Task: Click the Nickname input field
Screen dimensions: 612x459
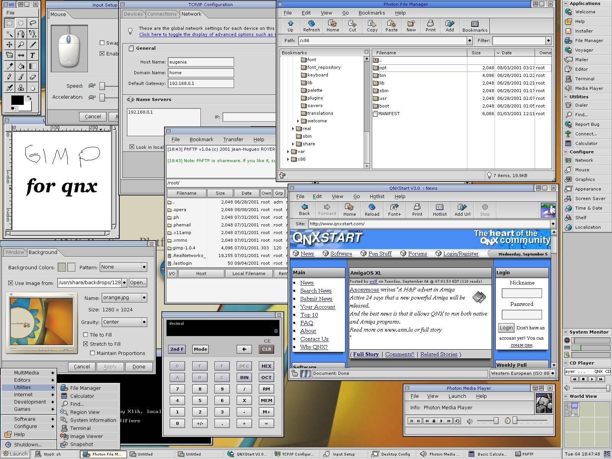Action: pos(522,293)
